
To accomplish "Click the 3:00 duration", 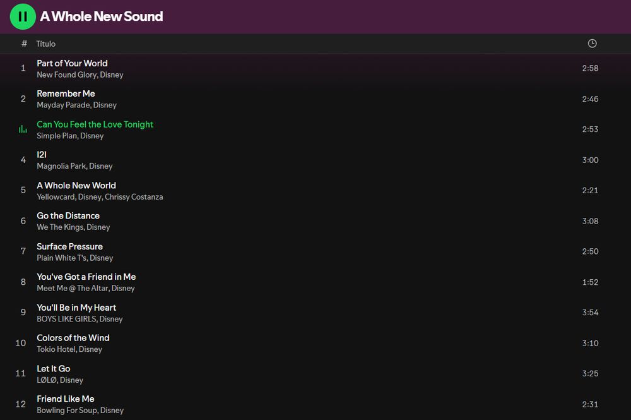I will [590, 160].
